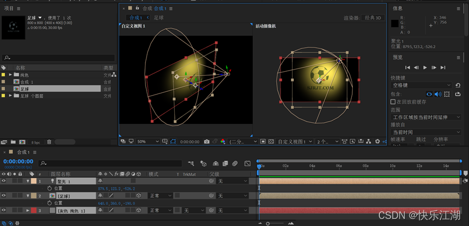Enable frame blending icon in timeline
The image size is (469, 226).
point(225,164)
